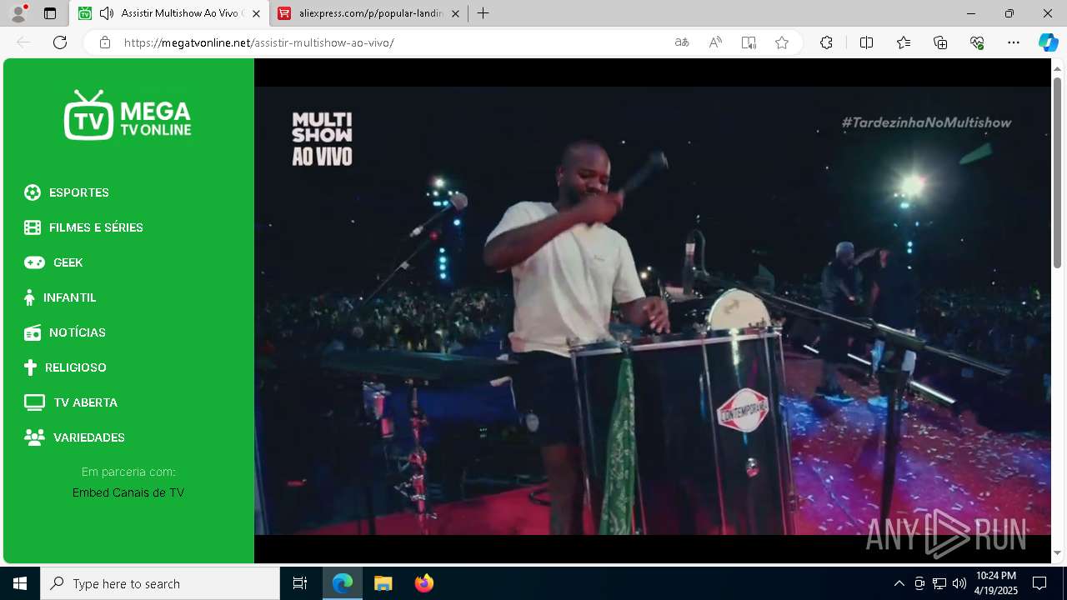The image size is (1067, 600).
Task: Open Task View on taskbar
Action: (300, 583)
